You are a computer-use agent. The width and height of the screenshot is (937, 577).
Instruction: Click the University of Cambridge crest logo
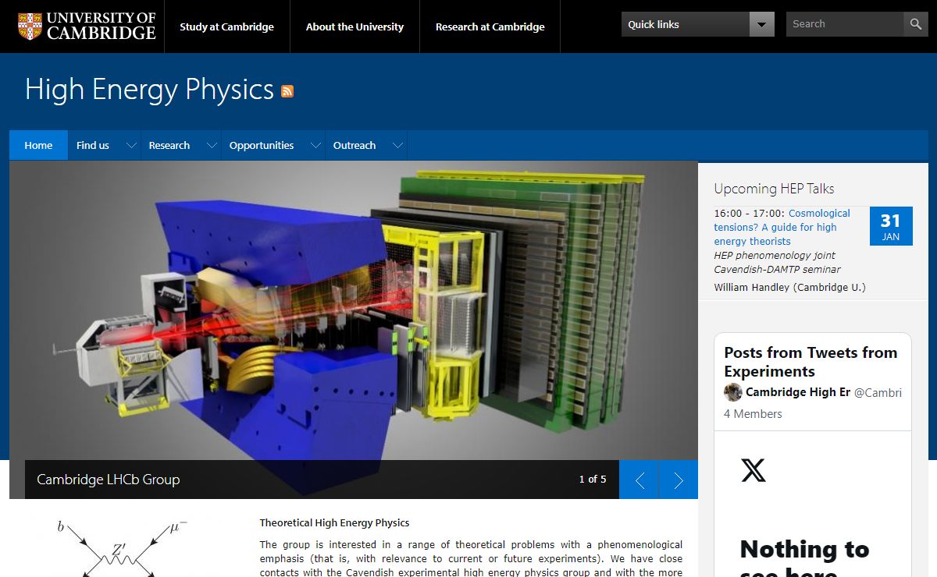[30, 26]
